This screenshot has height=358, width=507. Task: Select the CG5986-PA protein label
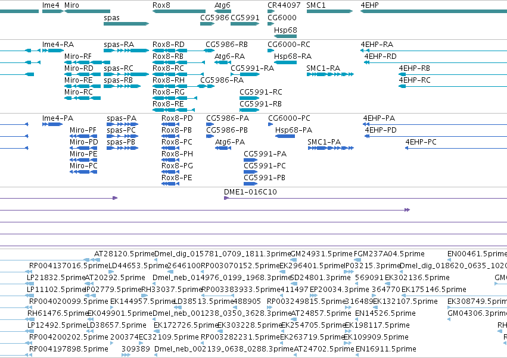click(x=228, y=118)
